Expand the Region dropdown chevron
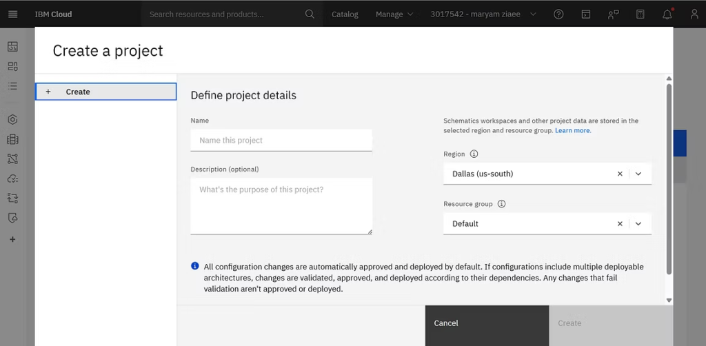The image size is (706, 346). (638, 174)
